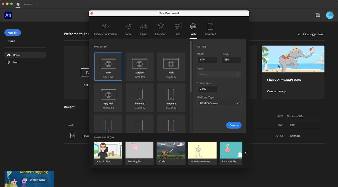Show next sample files with arrow
Viewport: 338px width, 187px height.
click(246, 153)
